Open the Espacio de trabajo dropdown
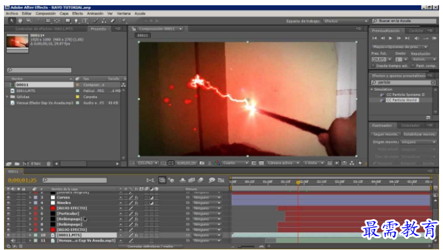This screenshot has width=443, height=250. tap(346, 21)
